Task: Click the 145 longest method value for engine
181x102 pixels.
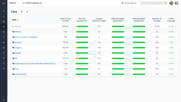Action: tap(99, 47)
